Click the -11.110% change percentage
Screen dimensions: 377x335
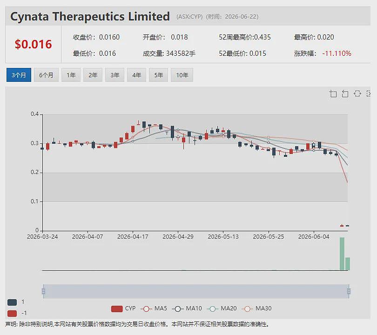click(337, 54)
